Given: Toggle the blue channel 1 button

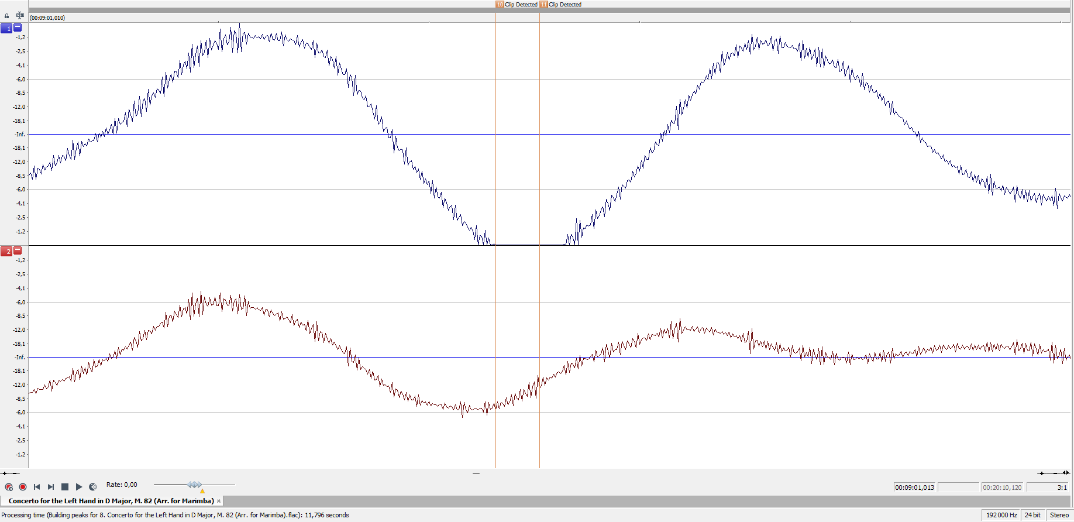Looking at the screenshot, I should coord(6,28).
